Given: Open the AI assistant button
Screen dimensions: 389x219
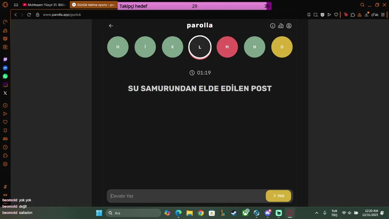Looking at the screenshot, I should (375, 15).
